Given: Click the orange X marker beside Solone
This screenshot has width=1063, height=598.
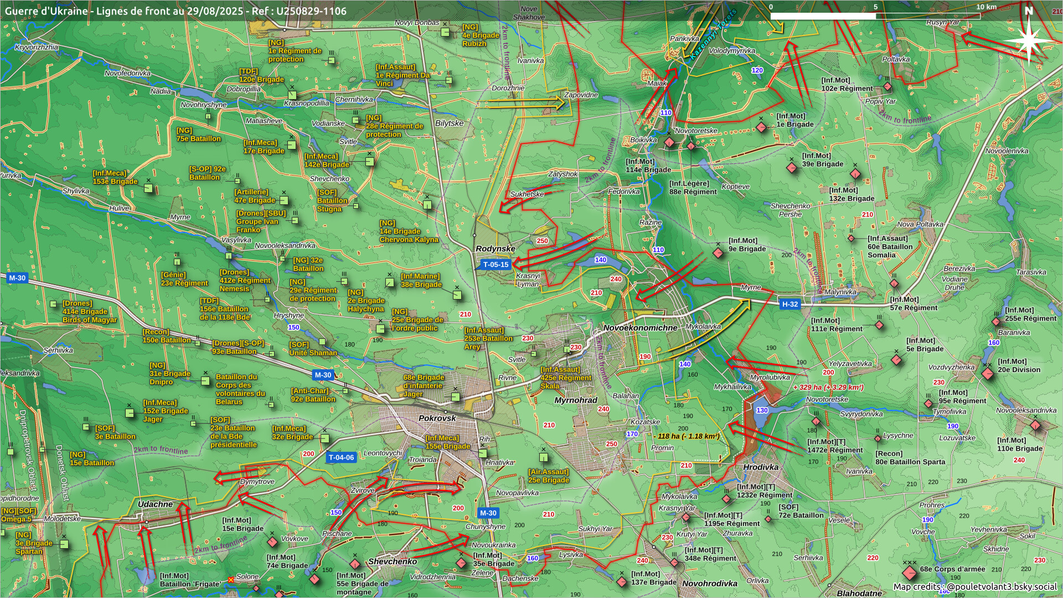Looking at the screenshot, I should (x=231, y=580).
